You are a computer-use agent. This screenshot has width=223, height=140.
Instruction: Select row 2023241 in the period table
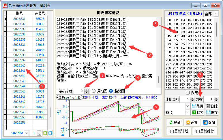(x=19, y=71)
